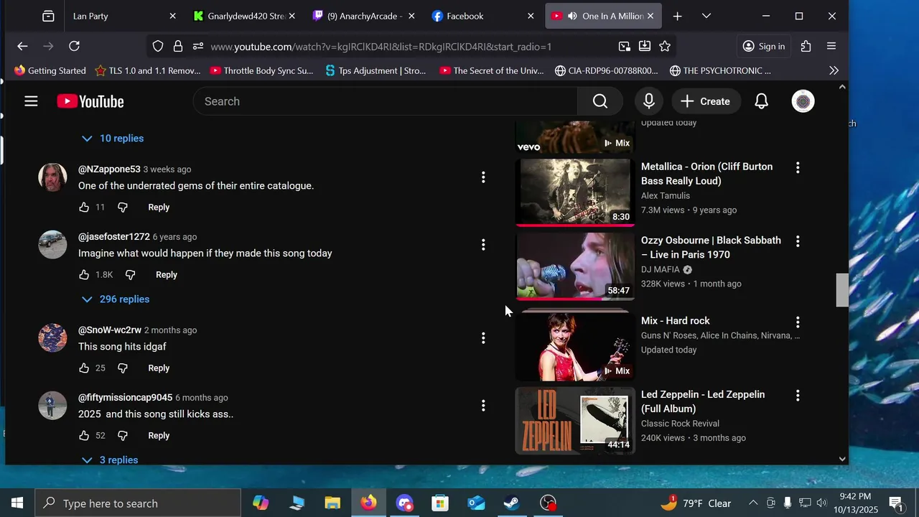Open more options for Ozzy Osbourne video
The height and width of the screenshot is (517, 919).
pos(798,241)
